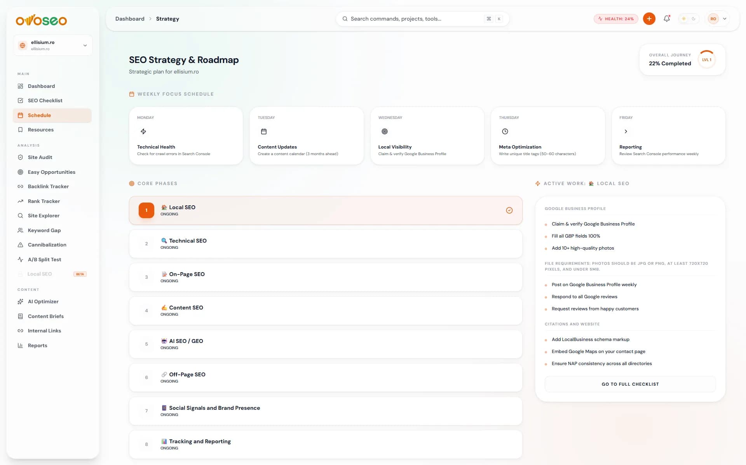Click 'Ensure NAP consistency across all directories'
The width and height of the screenshot is (746, 465).
point(601,364)
